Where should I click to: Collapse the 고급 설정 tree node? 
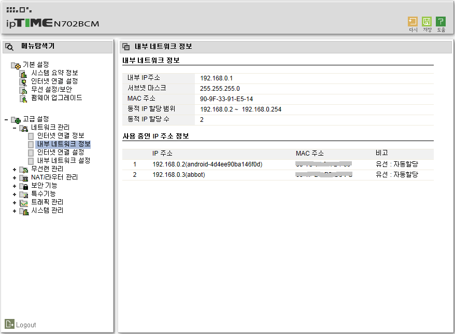click(x=6, y=120)
